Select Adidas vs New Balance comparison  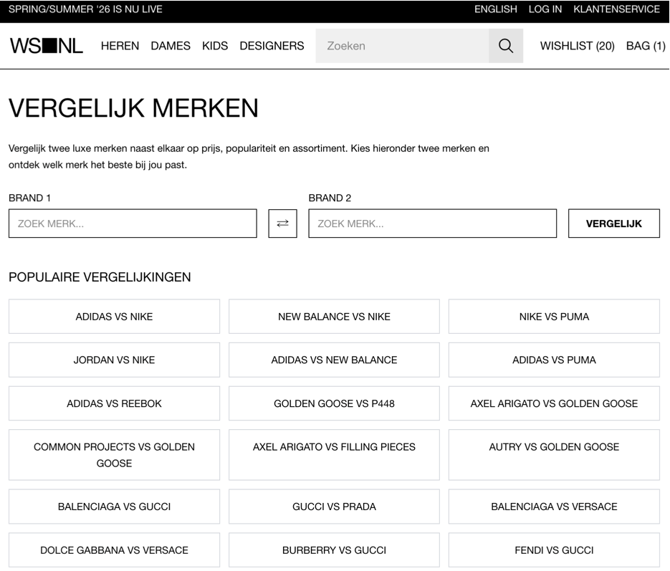click(x=334, y=360)
